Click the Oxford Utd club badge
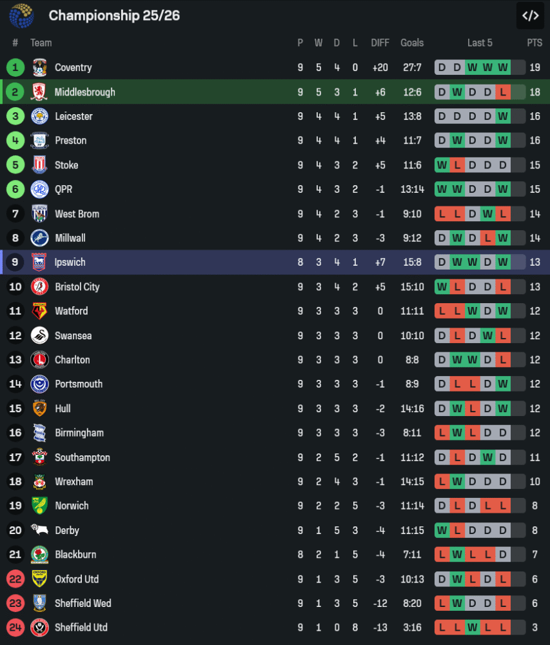 pos(39,579)
